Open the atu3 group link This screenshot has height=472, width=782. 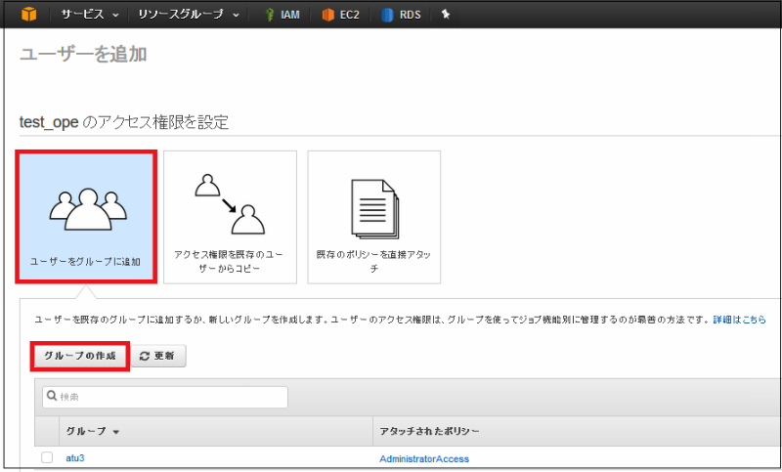76,458
